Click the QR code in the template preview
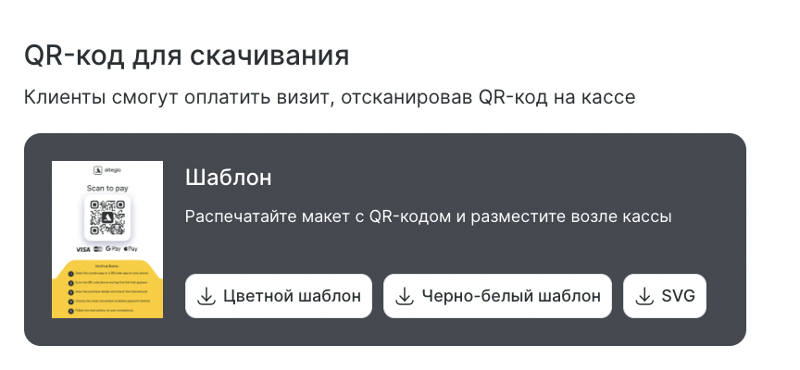 107,217
